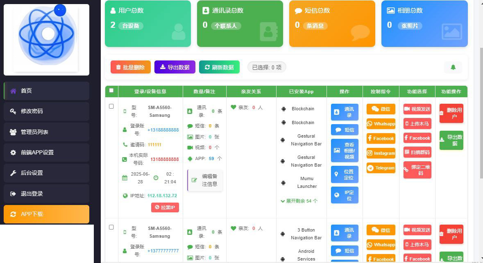Viewport: 483px width, 263px height.
Task: Check the second device row checkbox
Action: 111,227
